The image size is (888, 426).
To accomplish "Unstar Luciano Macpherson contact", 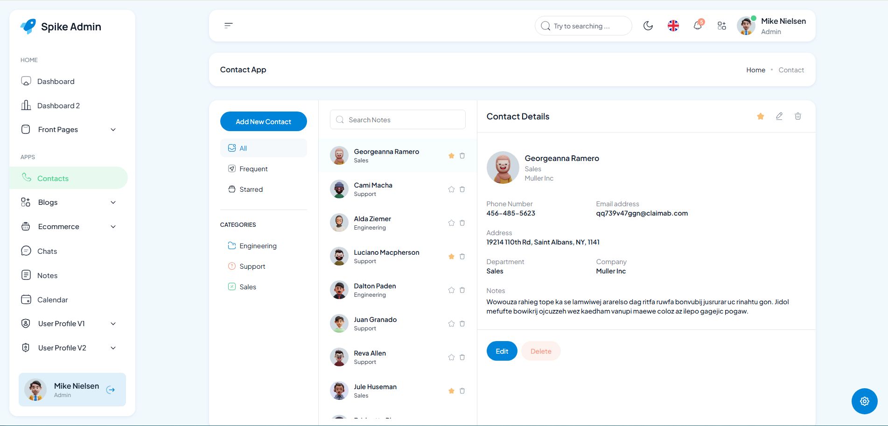I will [x=451, y=257].
